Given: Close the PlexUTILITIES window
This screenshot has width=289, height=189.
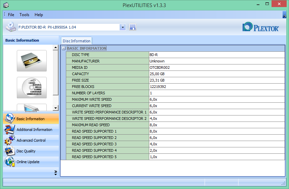Looking at the screenshot, I should point(279,4).
